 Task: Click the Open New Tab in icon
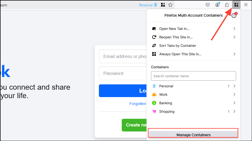pos(154,29)
